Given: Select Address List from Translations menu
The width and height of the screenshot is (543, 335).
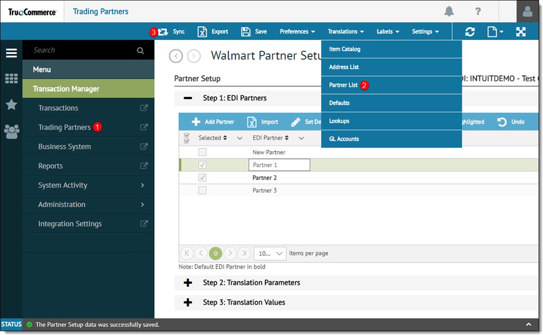Looking at the screenshot, I should tap(391, 67).
